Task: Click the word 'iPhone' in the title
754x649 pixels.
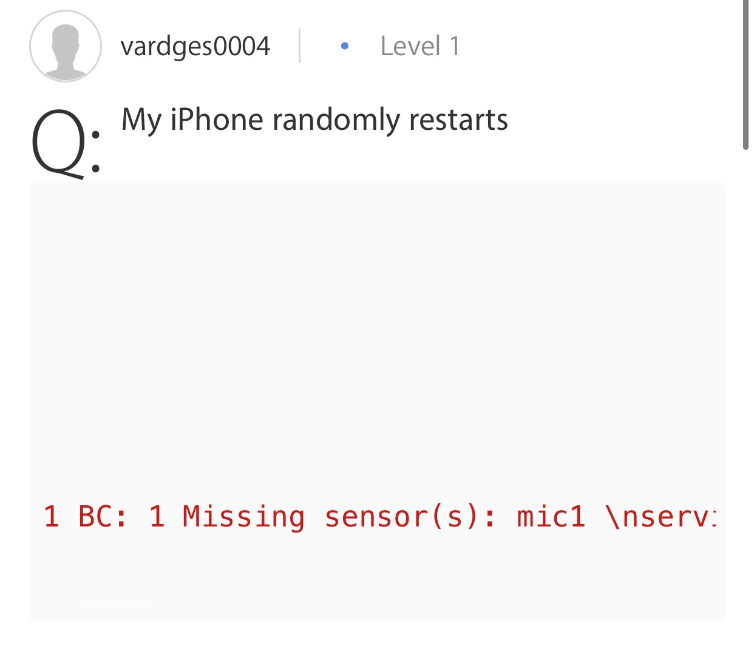Action: tap(216, 119)
